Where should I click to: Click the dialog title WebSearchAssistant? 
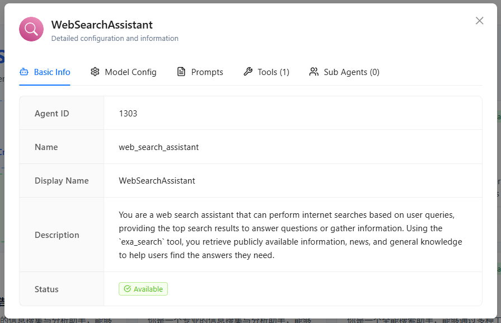pos(101,25)
